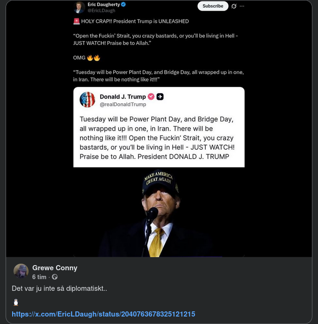Click the plus badge next to Trump's name

pos(160,97)
